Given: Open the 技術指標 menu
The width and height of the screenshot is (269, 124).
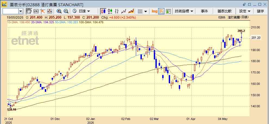Looking at the screenshot, I should [x=184, y=11].
